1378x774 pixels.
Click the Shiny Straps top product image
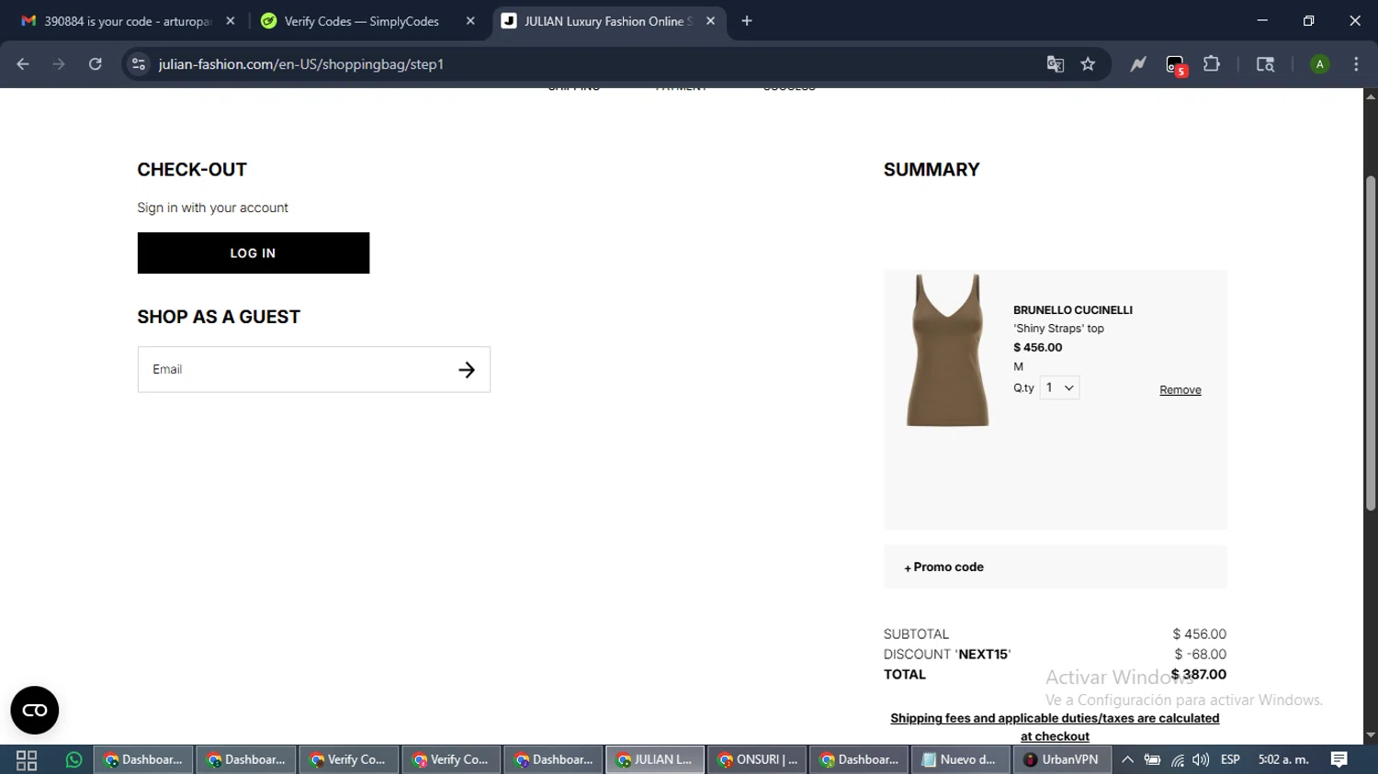[947, 350]
